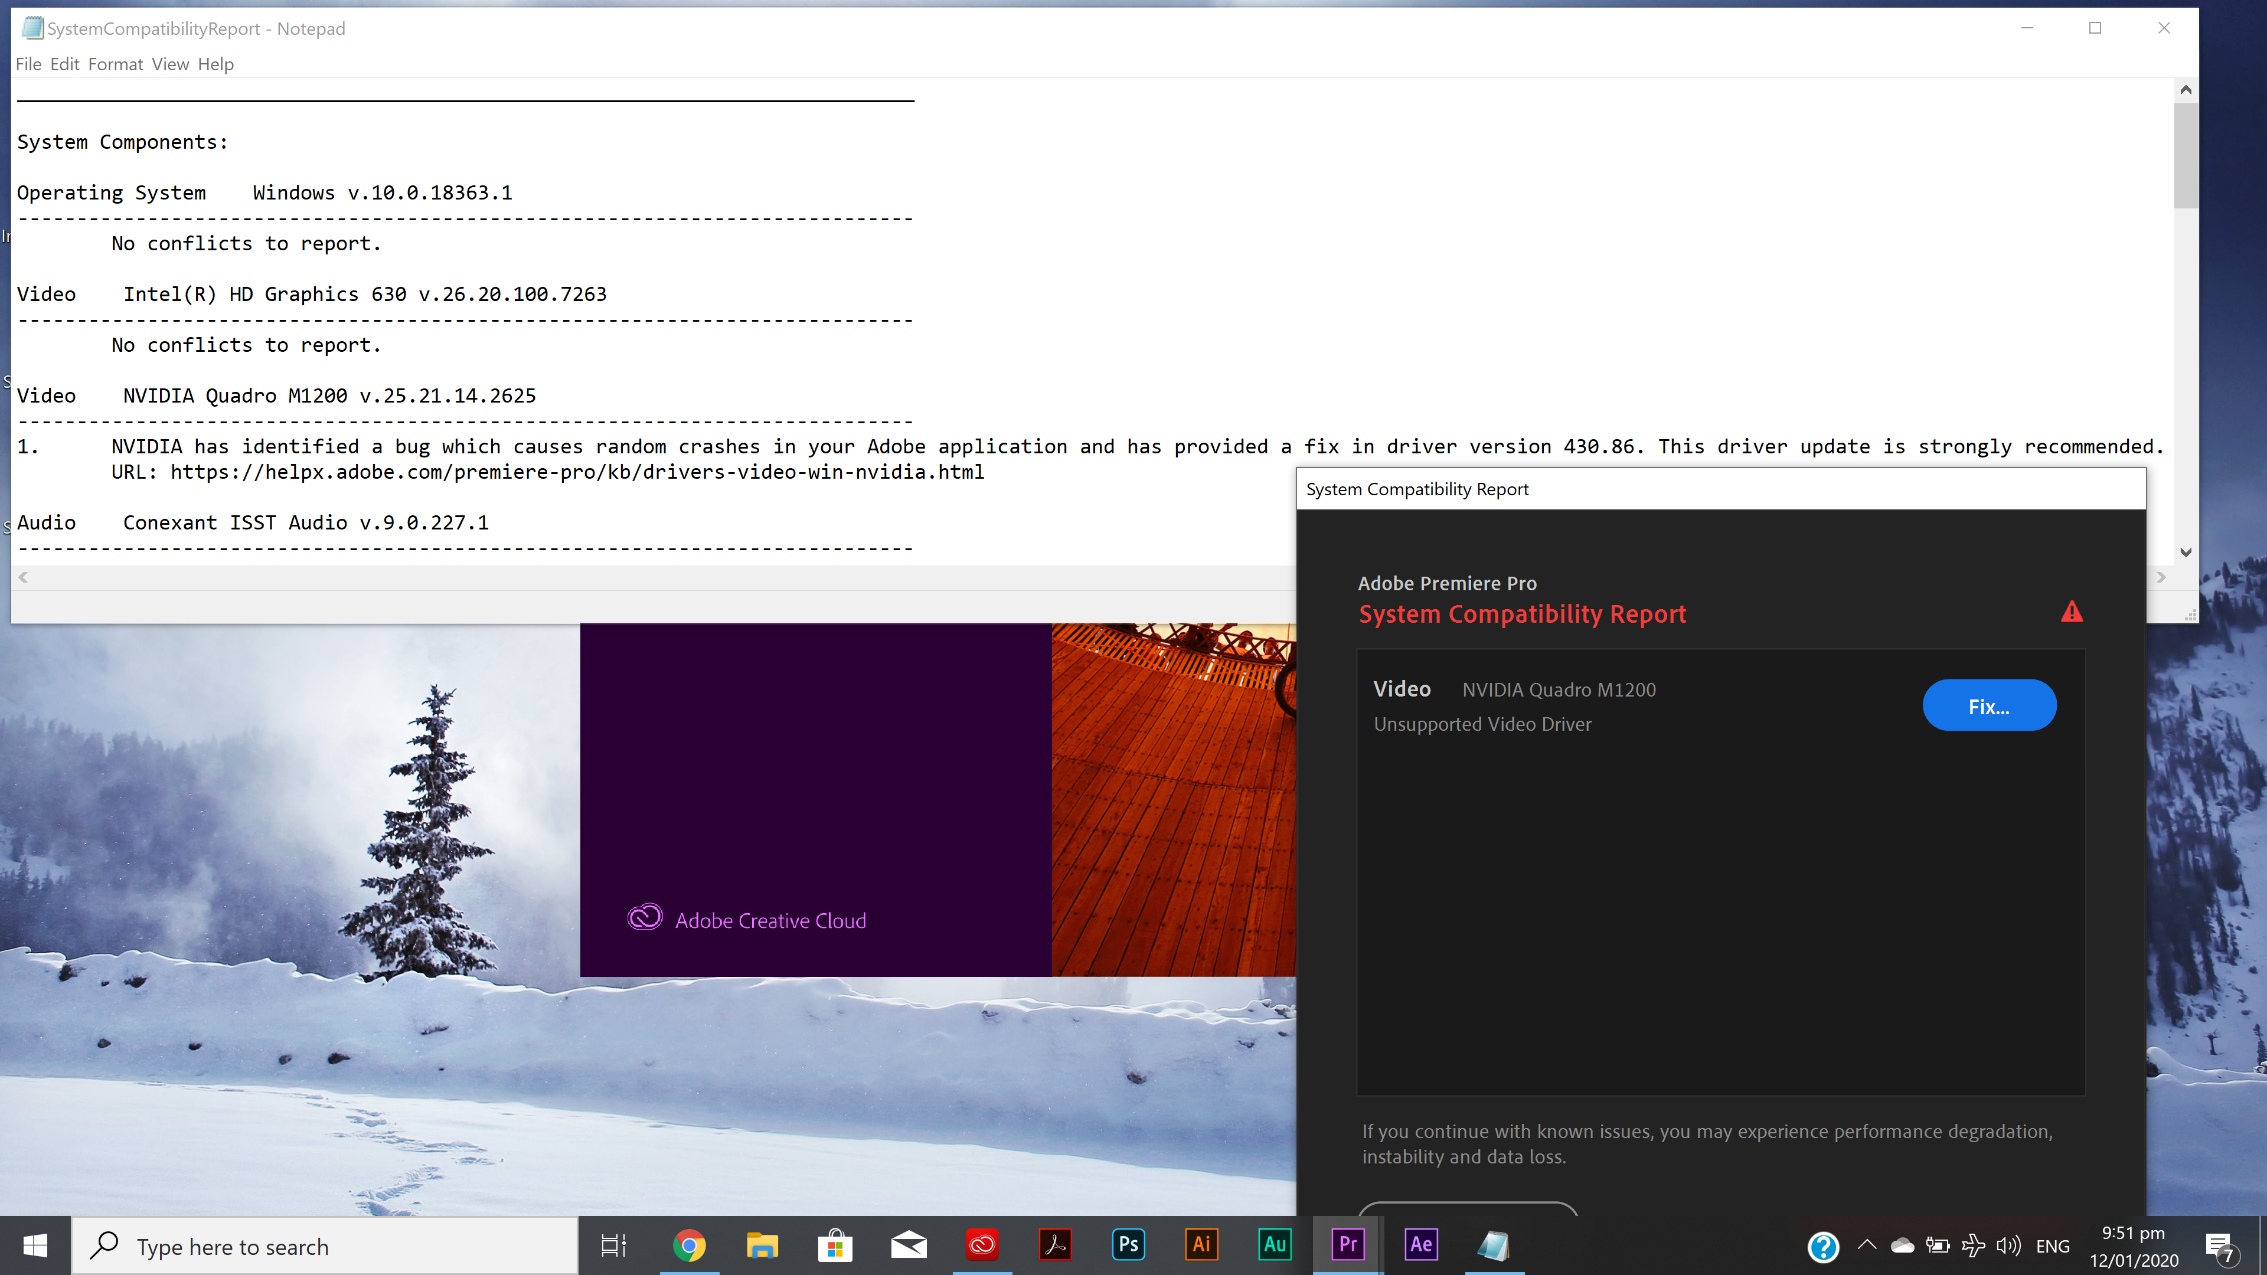Click Notepad vertical scrollbar up arrow
Screen dimensions: 2267x1275
point(2185,90)
